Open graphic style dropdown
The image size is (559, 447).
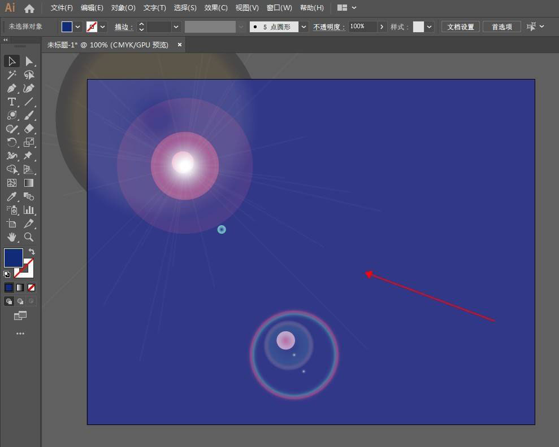tap(429, 27)
